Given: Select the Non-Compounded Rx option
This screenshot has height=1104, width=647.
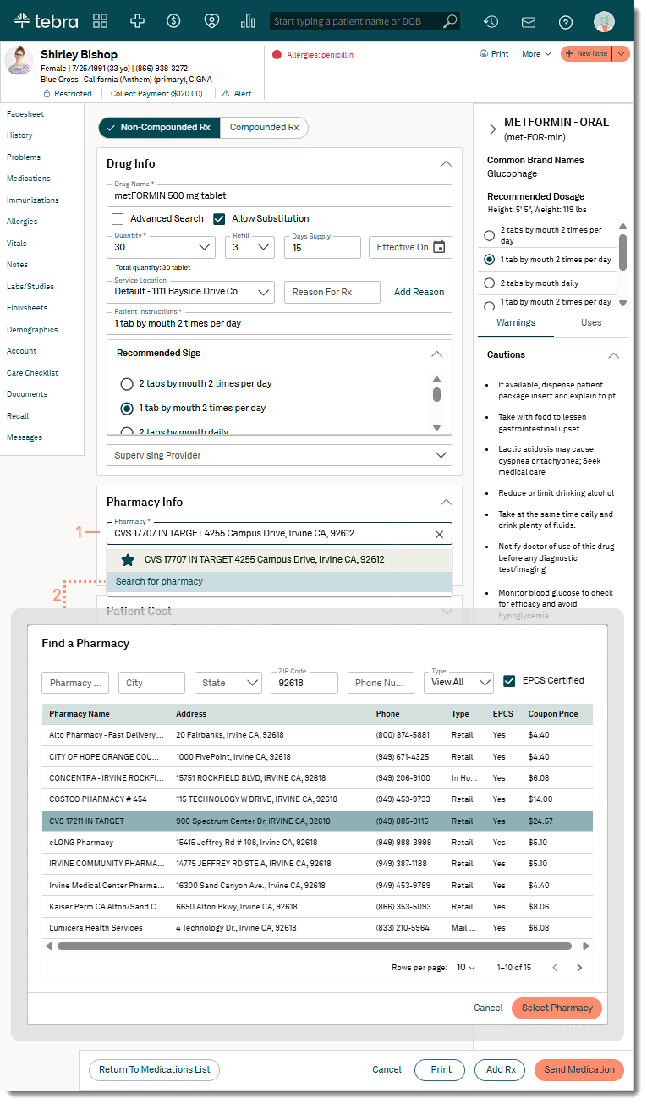Looking at the screenshot, I should 159,127.
